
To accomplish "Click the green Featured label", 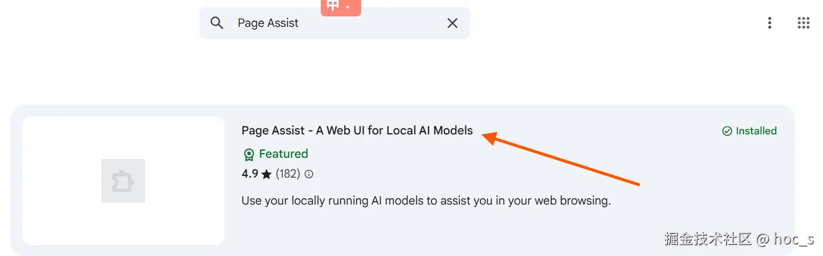I will coord(283,154).
